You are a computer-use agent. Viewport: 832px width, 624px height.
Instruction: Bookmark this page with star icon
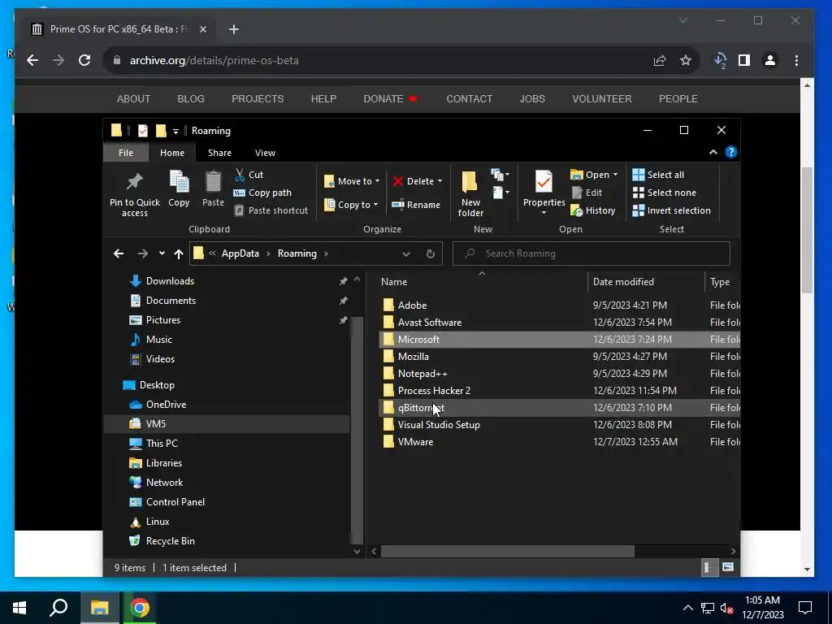pyautogui.click(x=686, y=60)
